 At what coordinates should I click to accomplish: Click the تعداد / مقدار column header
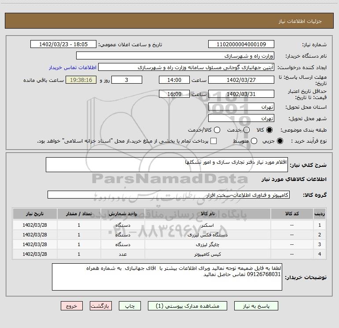[79, 214]
